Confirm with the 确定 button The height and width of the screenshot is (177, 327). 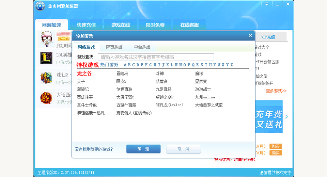(x=143, y=149)
